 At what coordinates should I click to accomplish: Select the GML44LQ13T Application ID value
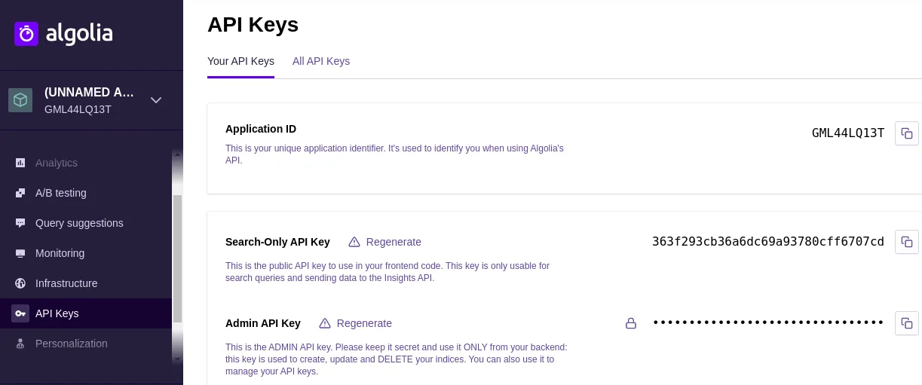pos(848,133)
